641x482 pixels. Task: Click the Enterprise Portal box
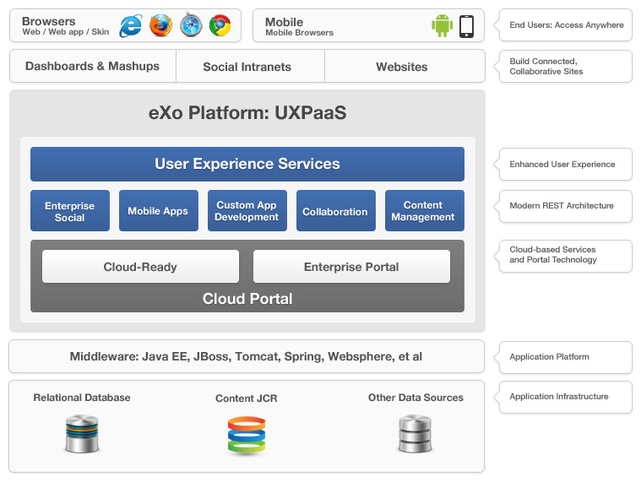tap(351, 267)
